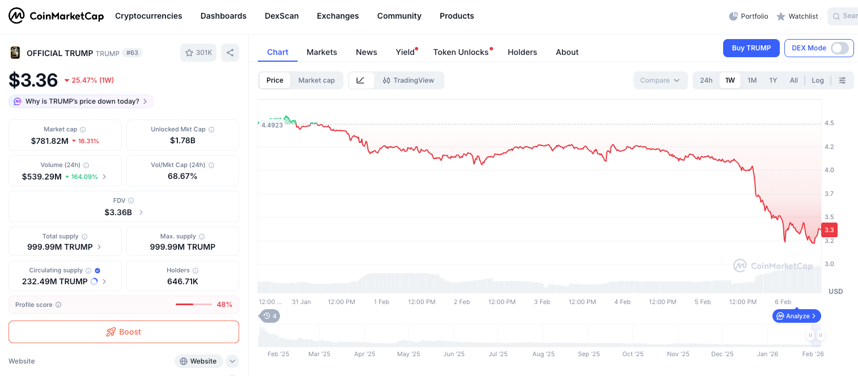Open the Compare dropdown
This screenshot has width=858, height=376.
[x=660, y=80]
